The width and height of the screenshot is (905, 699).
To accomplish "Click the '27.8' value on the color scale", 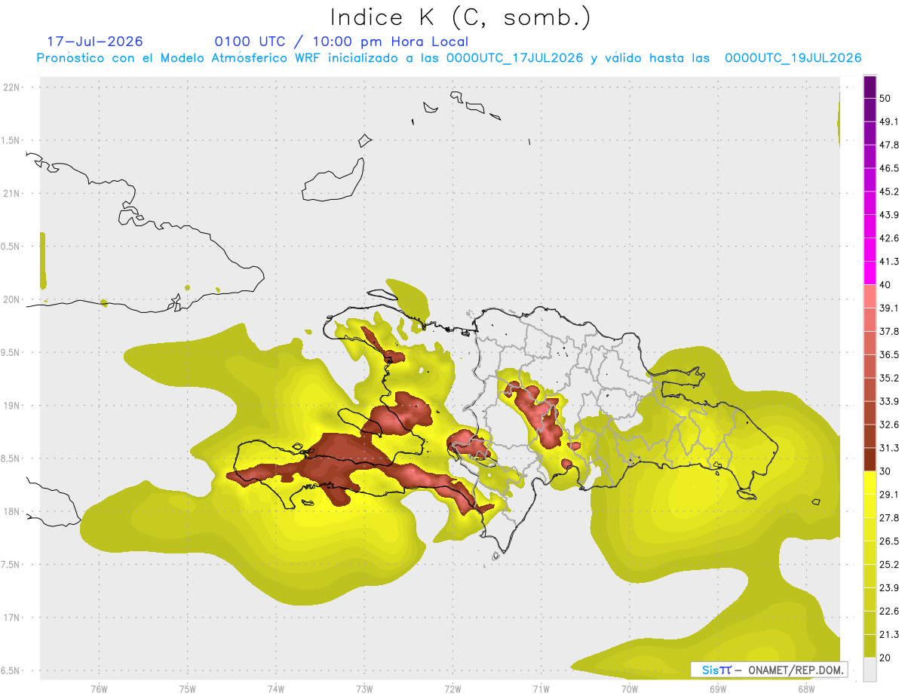I will [x=889, y=517].
